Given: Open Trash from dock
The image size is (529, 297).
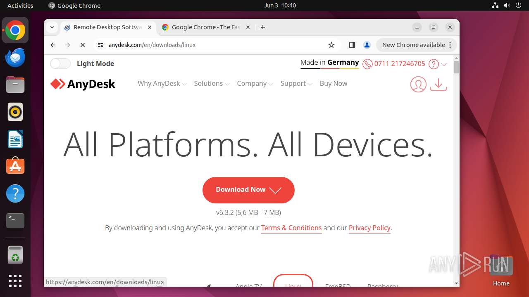Looking at the screenshot, I should (15, 255).
